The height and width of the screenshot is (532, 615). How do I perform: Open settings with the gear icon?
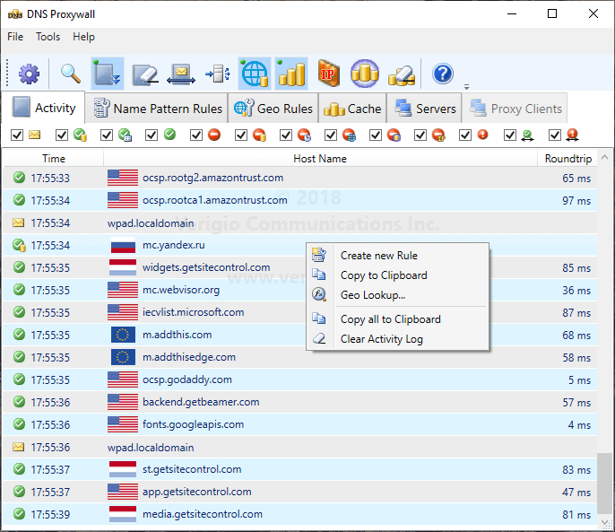point(29,74)
